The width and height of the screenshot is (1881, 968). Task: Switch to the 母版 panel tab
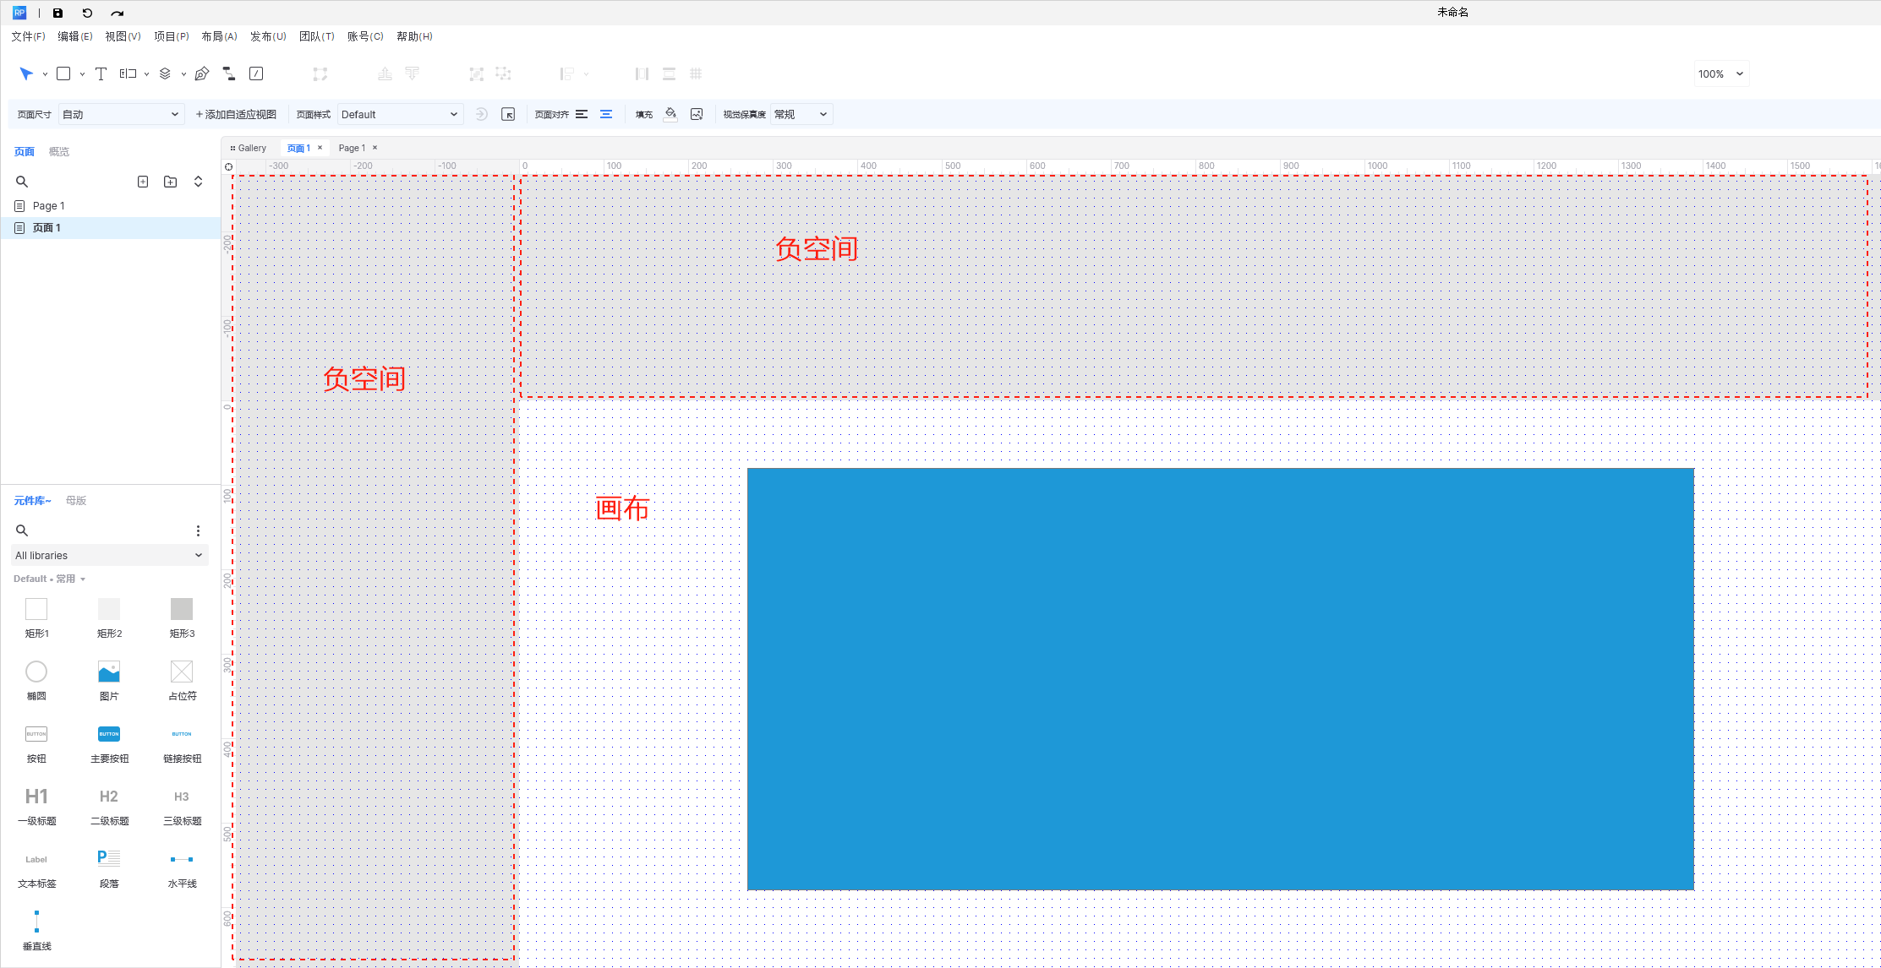[76, 500]
